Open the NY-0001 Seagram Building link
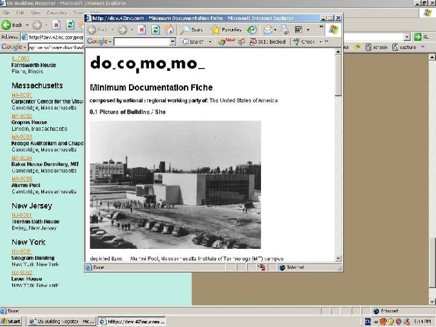This screenshot has height=327, width=436. click(22, 251)
